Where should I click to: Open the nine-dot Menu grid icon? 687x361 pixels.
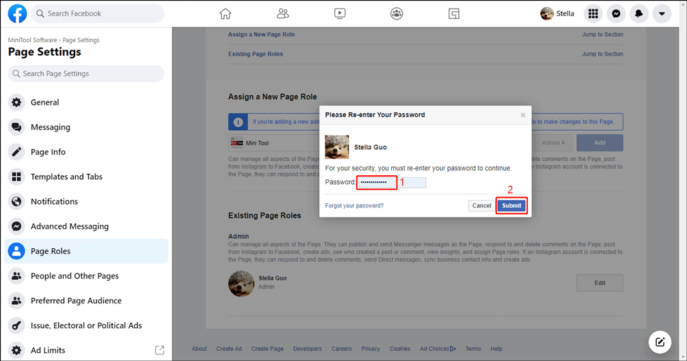coord(593,13)
